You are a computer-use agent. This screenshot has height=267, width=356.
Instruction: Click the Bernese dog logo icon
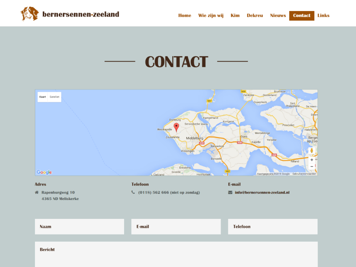tap(29, 14)
